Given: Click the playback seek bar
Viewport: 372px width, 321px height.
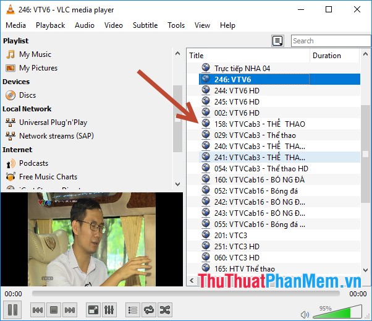Looking at the screenshot, I should (186, 294).
